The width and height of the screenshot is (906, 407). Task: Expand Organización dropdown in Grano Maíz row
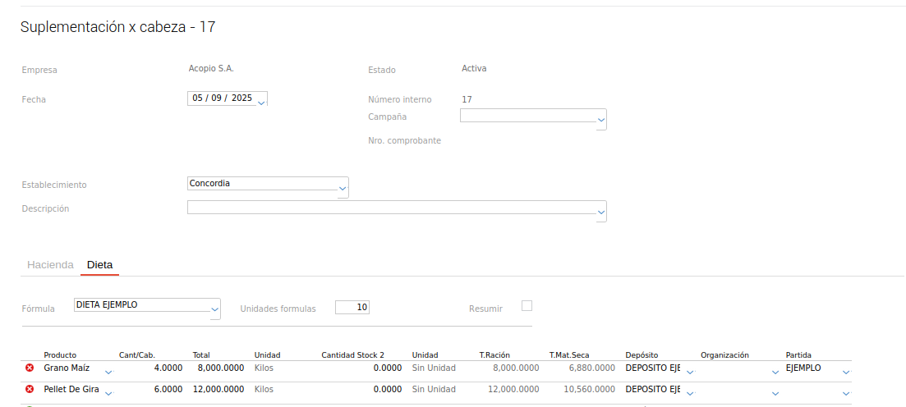click(x=775, y=372)
